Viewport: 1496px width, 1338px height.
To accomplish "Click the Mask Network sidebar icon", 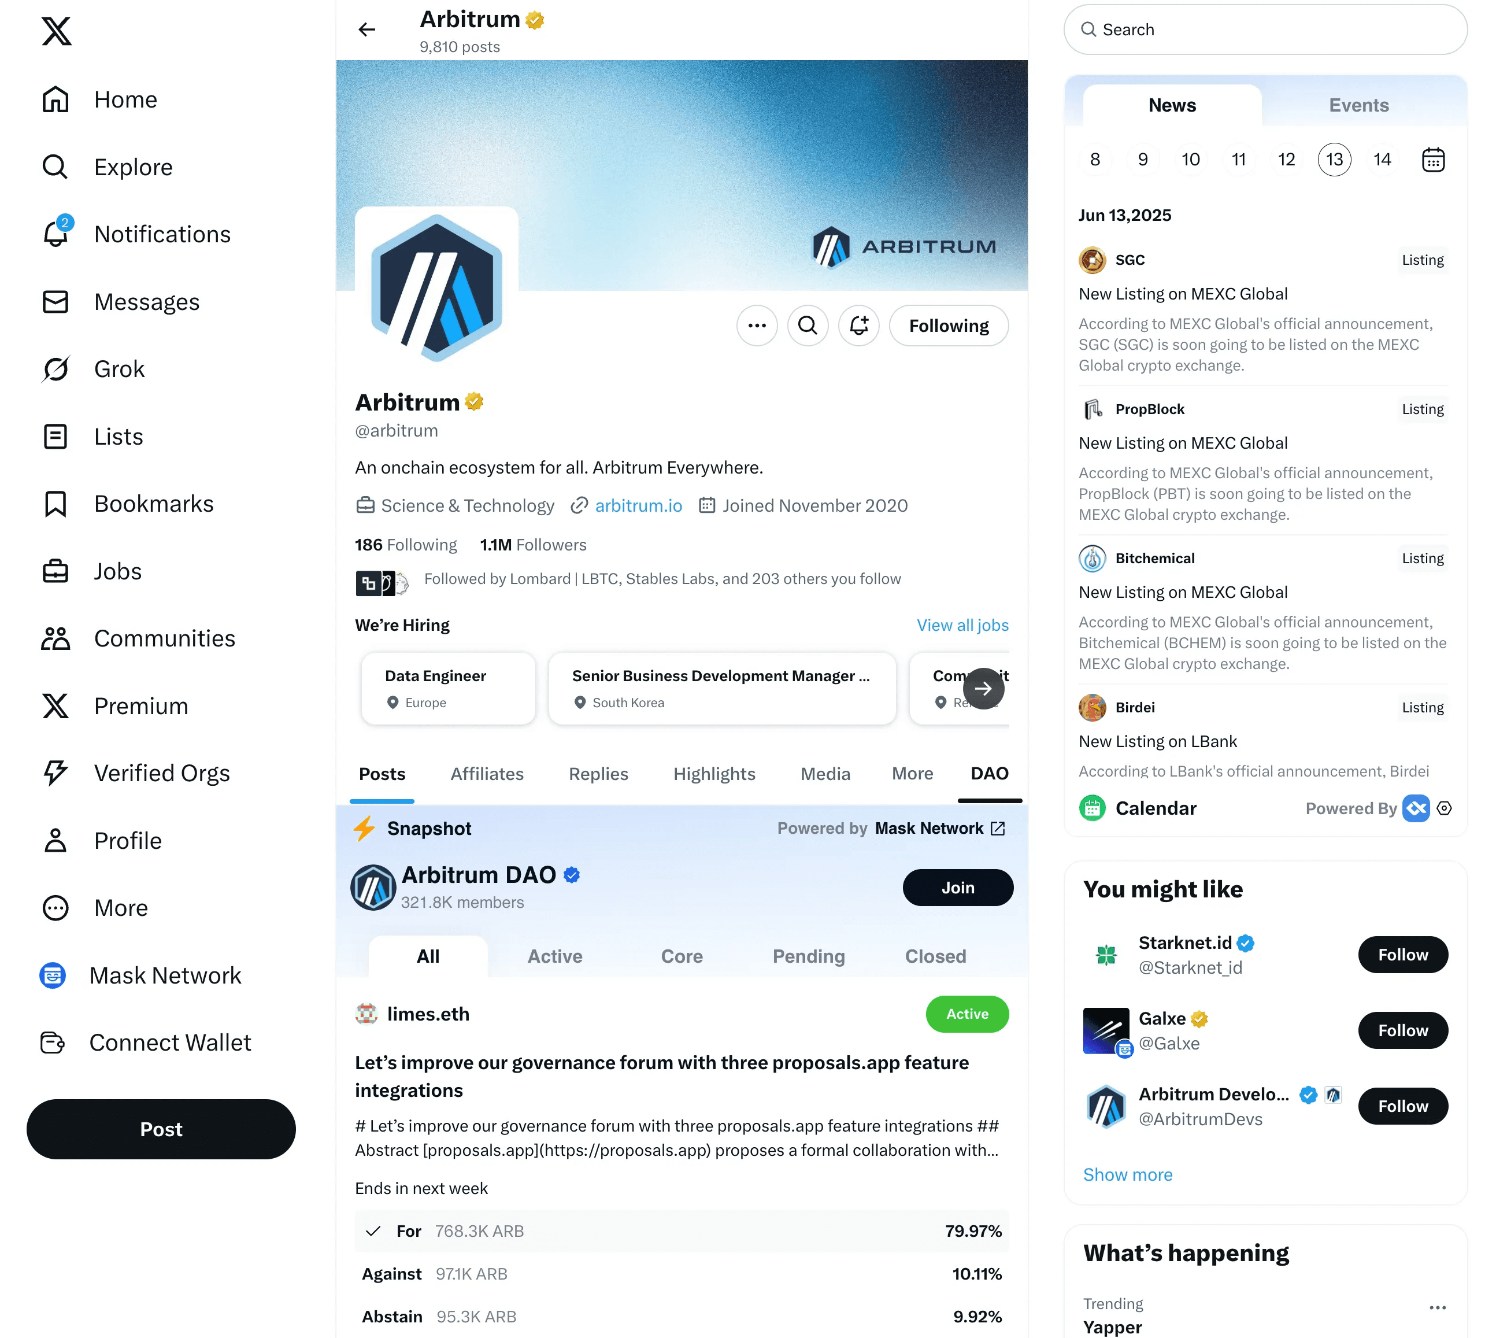I will coord(52,975).
